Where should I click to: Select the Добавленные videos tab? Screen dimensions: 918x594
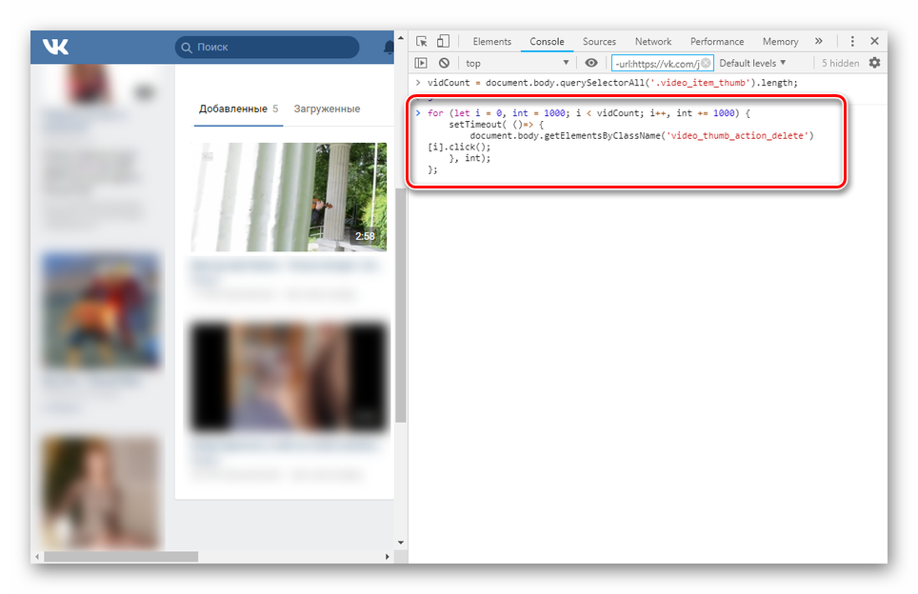[x=232, y=109]
